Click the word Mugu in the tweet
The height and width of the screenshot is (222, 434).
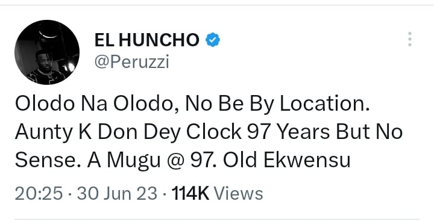click(x=134, y=161)
